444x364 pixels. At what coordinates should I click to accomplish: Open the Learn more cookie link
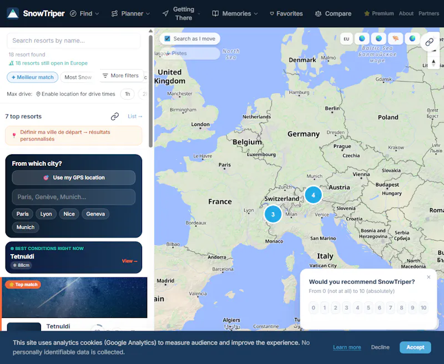(x=347, y=347)
